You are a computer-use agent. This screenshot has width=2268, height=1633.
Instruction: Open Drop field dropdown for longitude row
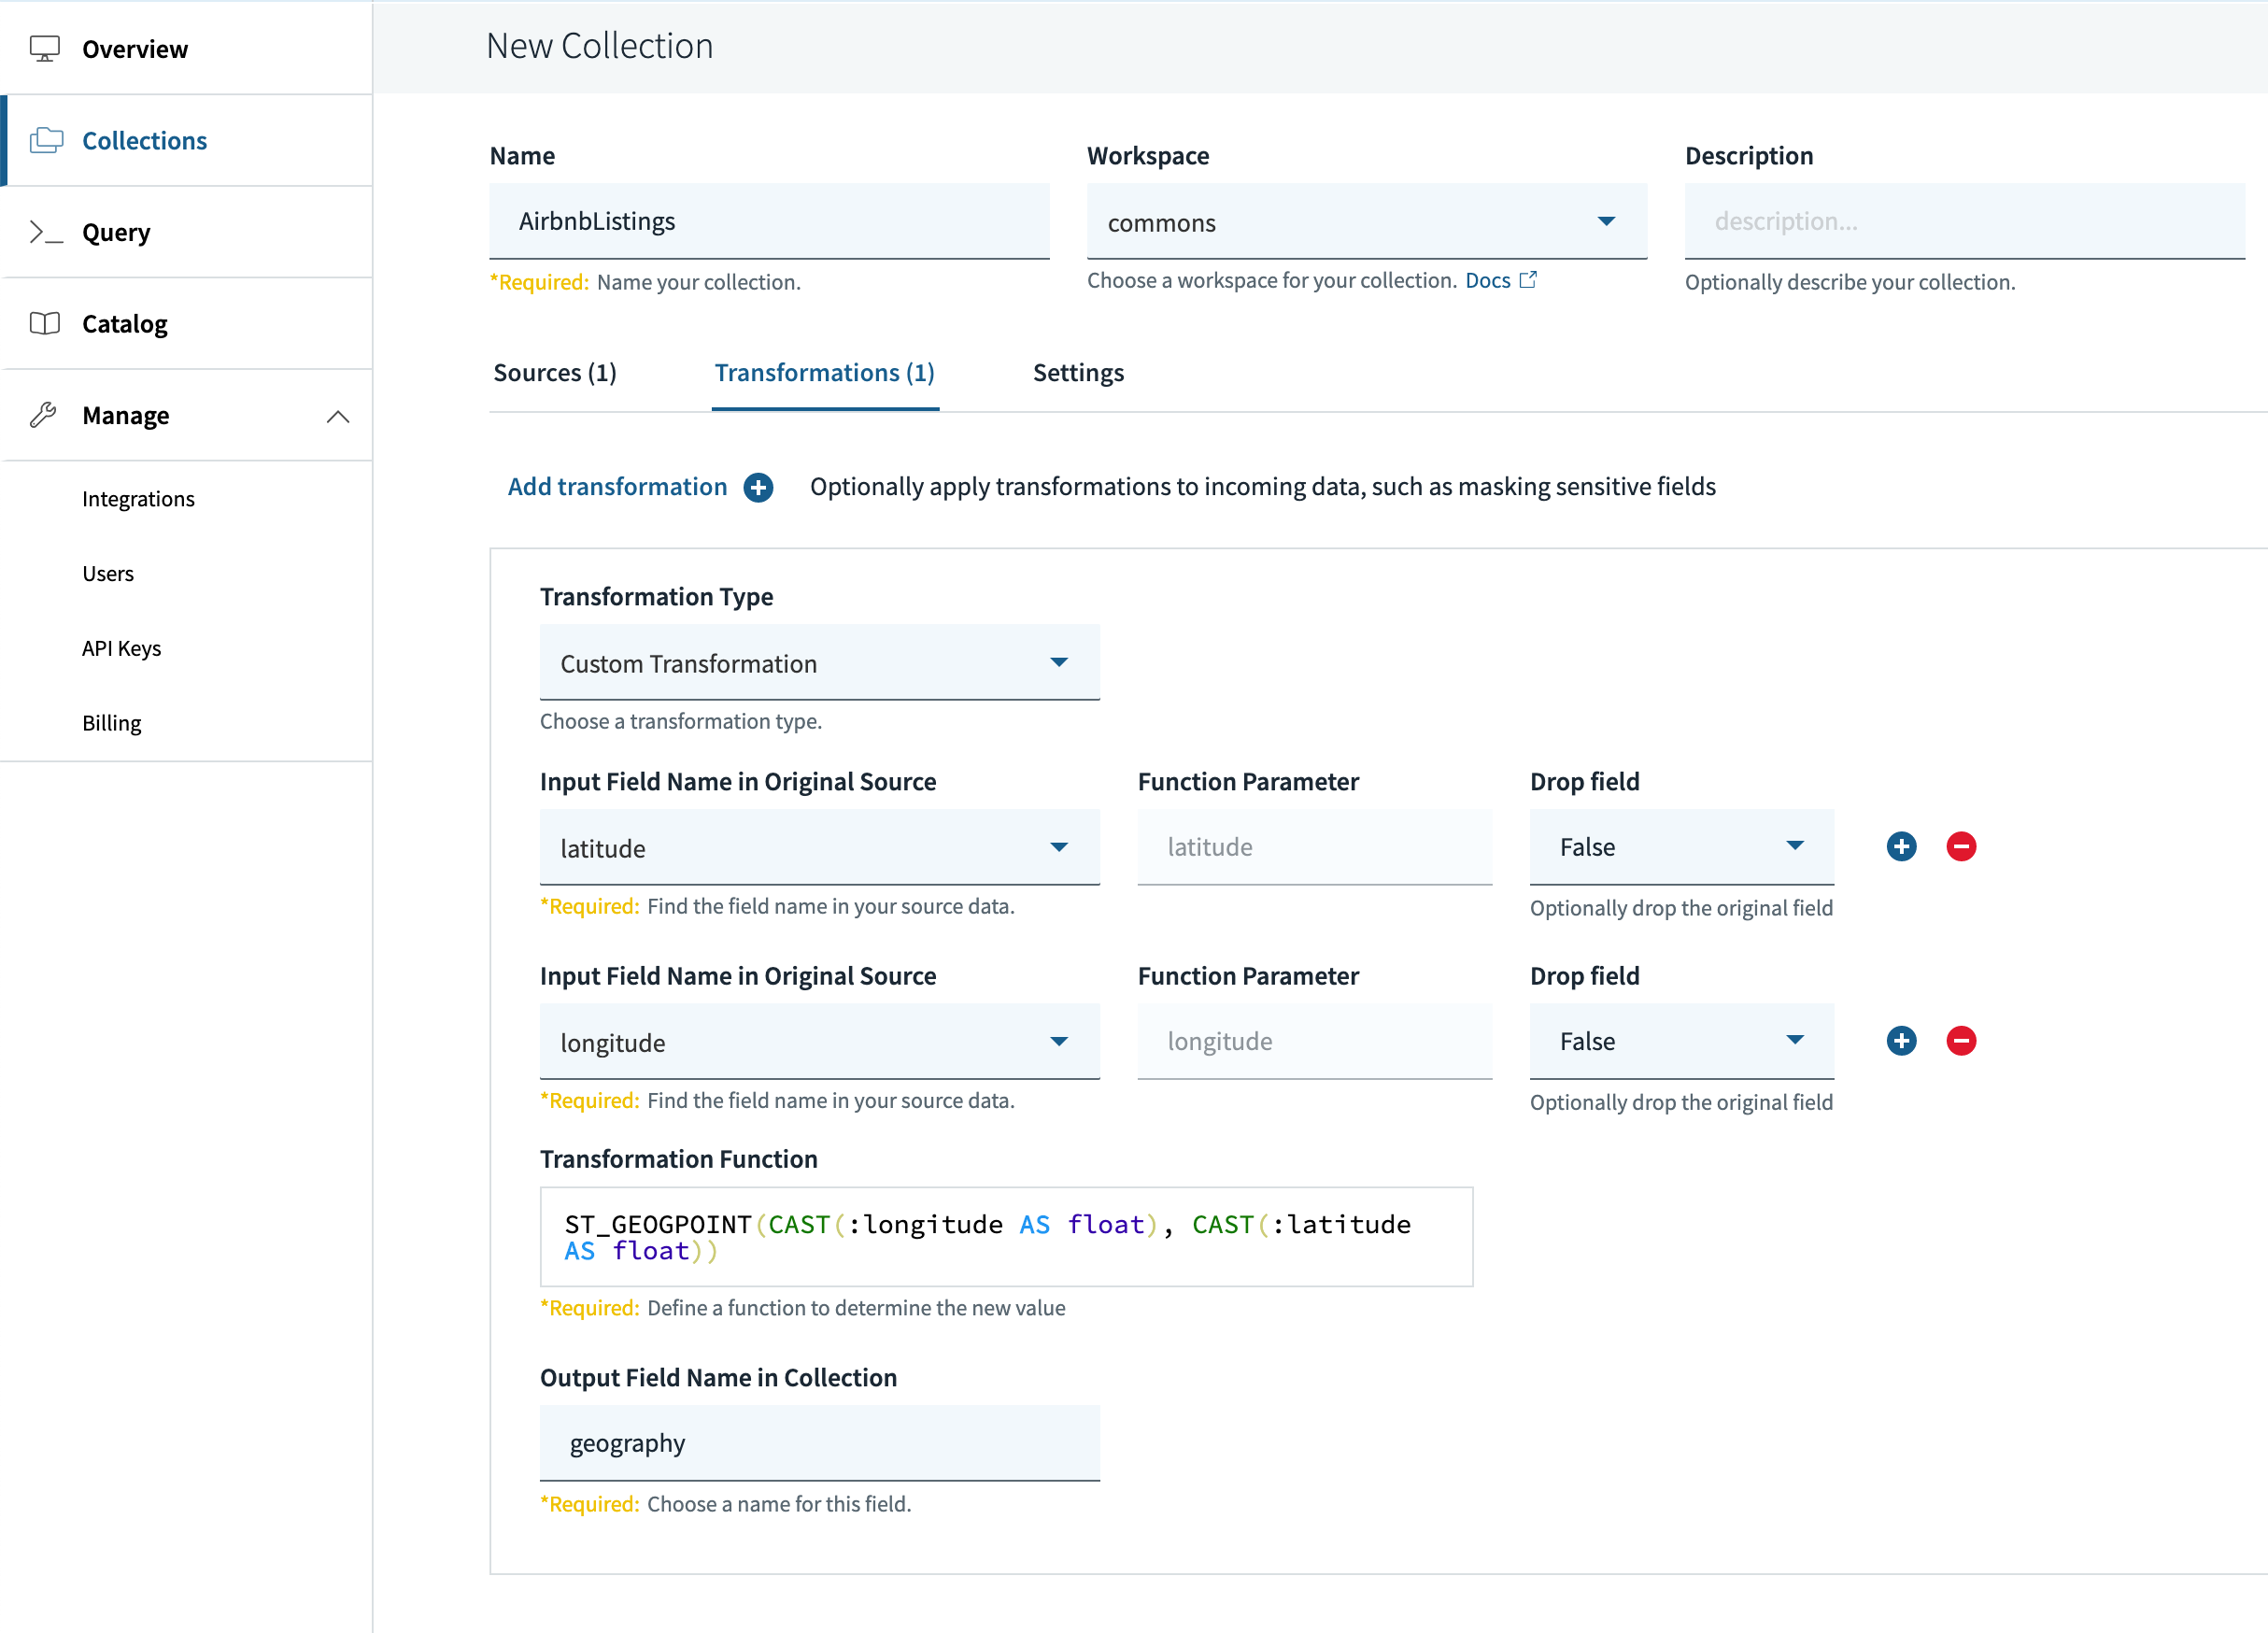click(1680, 1041)
